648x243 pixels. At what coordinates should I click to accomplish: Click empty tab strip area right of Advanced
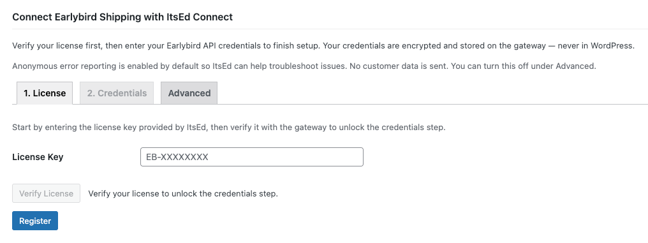pos(432,93)
